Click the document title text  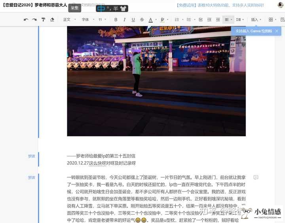(34, 5)
